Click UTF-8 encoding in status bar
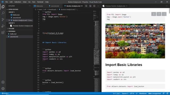170x95 pixels. click(x=132, y=93)
